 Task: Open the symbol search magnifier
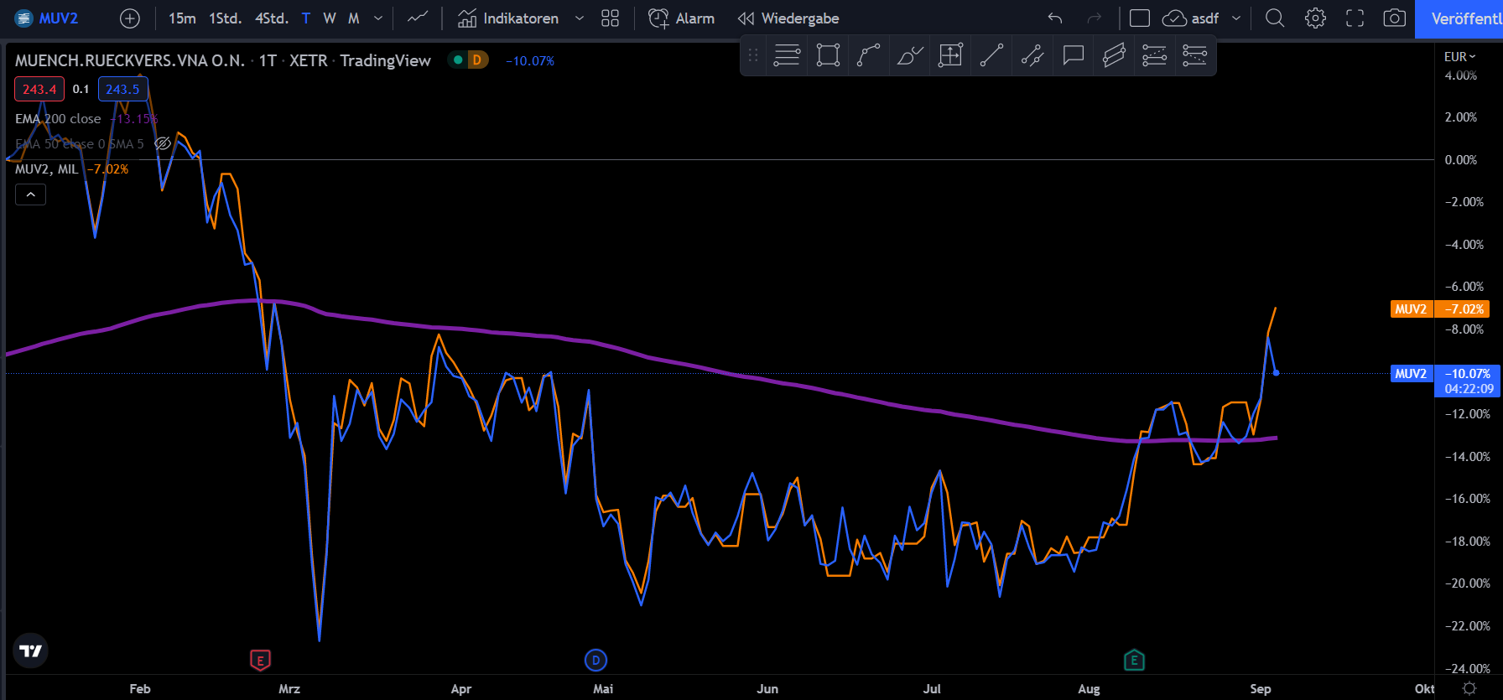tap(1274, 18)
